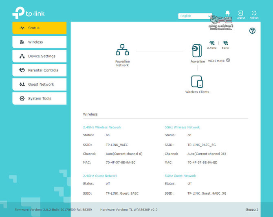
Task: Click the Device Settings network icon
Action: click(22, 56)
